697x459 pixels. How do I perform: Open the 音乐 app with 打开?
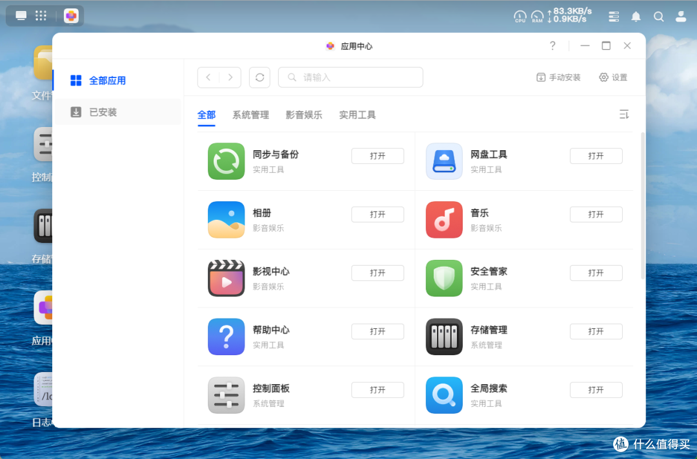click(x=596, y=215)
